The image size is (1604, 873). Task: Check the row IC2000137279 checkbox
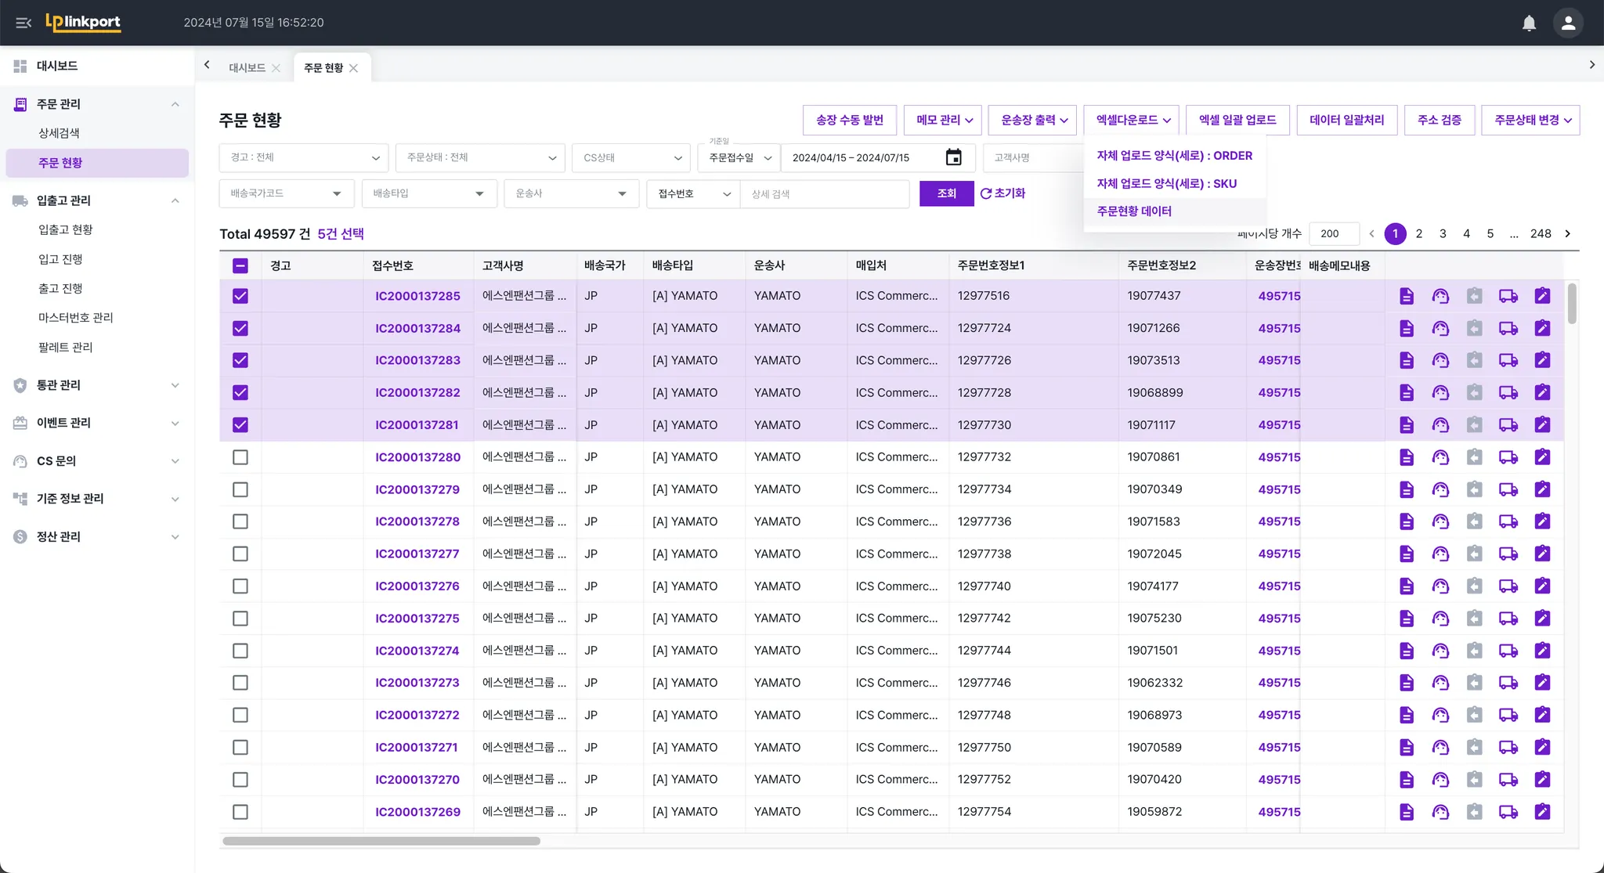click(240, 489)
